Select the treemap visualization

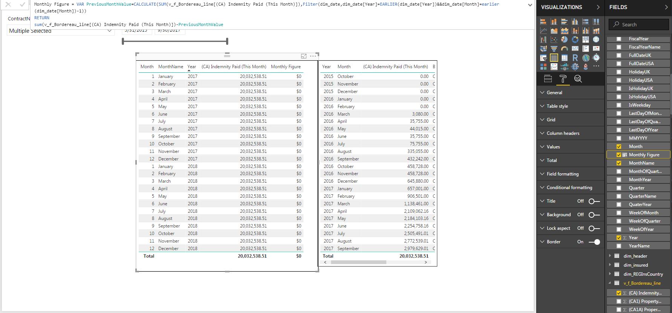click(x=585, y=39)
